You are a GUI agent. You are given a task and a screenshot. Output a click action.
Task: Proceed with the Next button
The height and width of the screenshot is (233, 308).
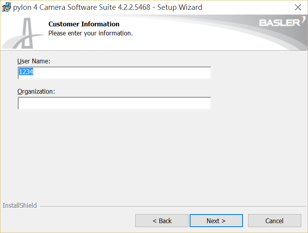(x=216, y=221)
